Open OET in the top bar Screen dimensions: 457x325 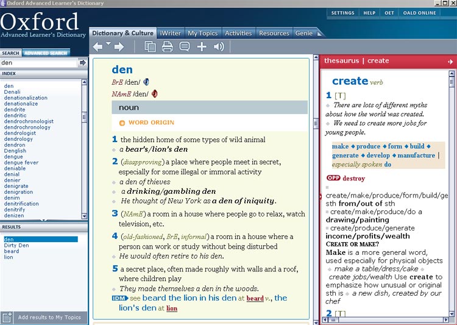[x=389, y=13]
